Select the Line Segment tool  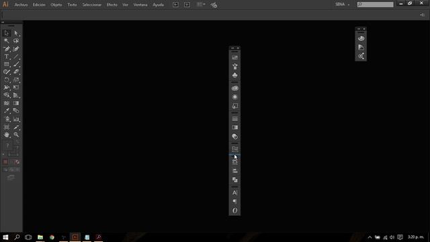pos(16,56)
